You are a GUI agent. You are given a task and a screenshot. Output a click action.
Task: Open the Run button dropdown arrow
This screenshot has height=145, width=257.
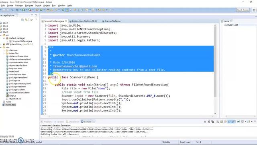click(27, 10)
